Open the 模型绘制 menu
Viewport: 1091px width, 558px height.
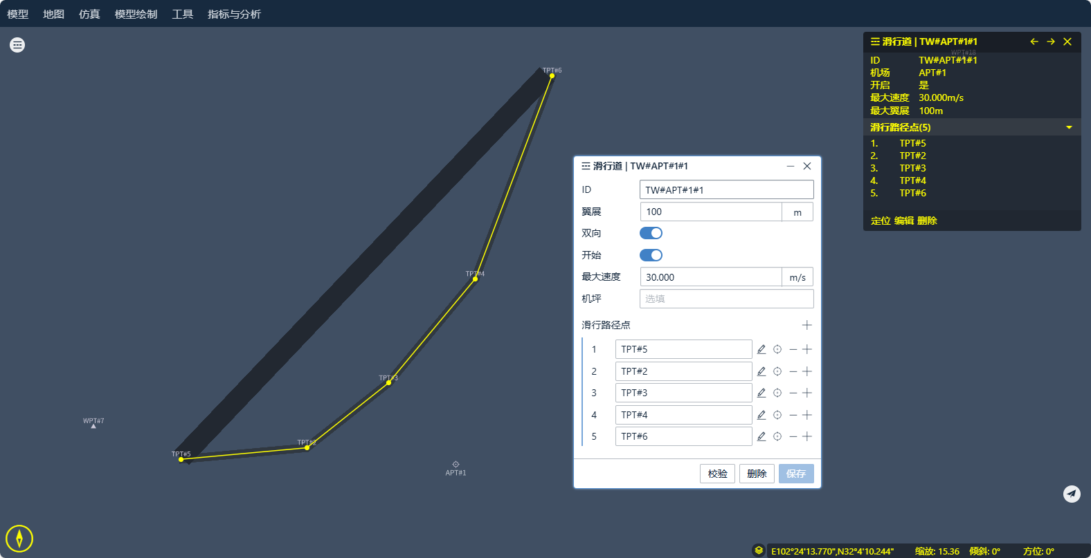click(136, 14)
